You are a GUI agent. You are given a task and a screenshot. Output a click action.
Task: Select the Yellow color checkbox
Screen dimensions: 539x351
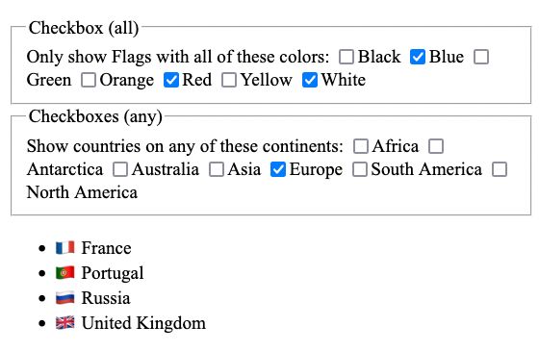point(229,80)
